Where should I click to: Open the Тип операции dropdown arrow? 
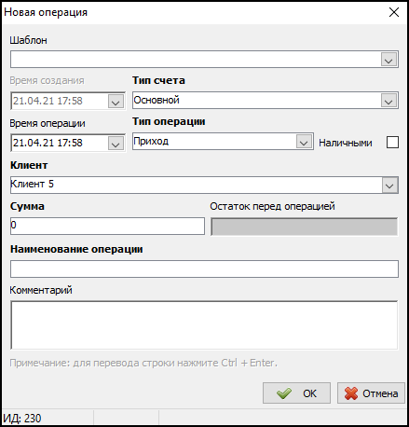pyautogui.click(x=304, y=142)
